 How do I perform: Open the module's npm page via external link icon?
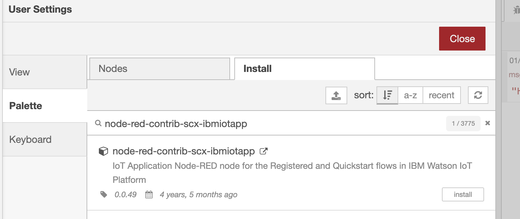pyautogui.click(x=263, y=151)
